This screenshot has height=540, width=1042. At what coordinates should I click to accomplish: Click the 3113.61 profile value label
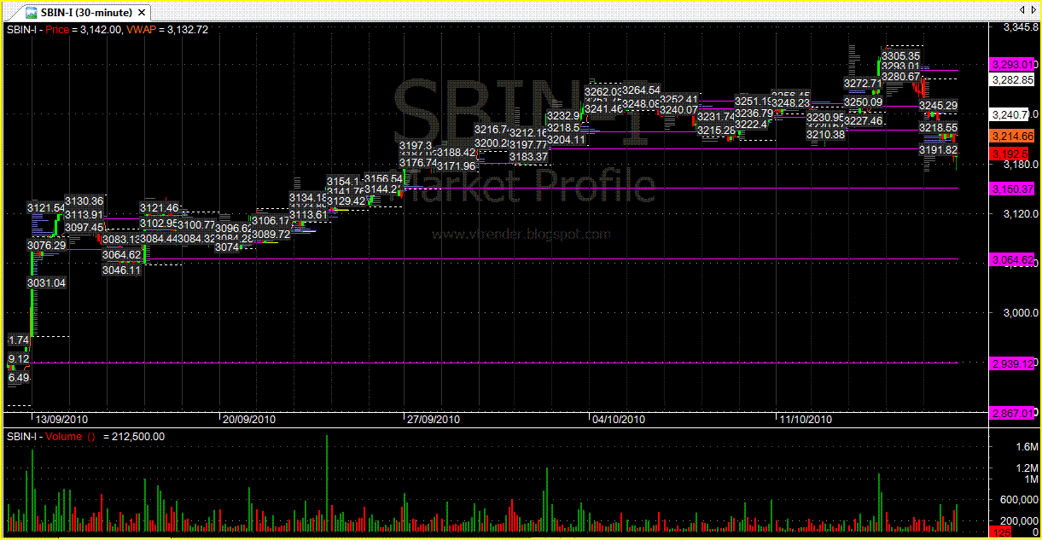(308, 215)
